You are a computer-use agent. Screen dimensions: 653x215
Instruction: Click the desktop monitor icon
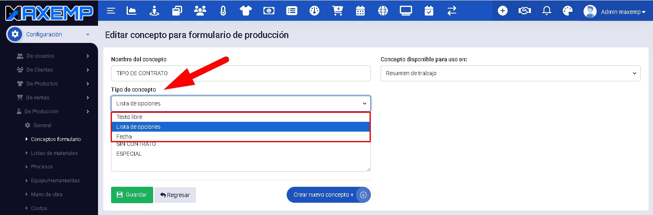click(406, 11)
